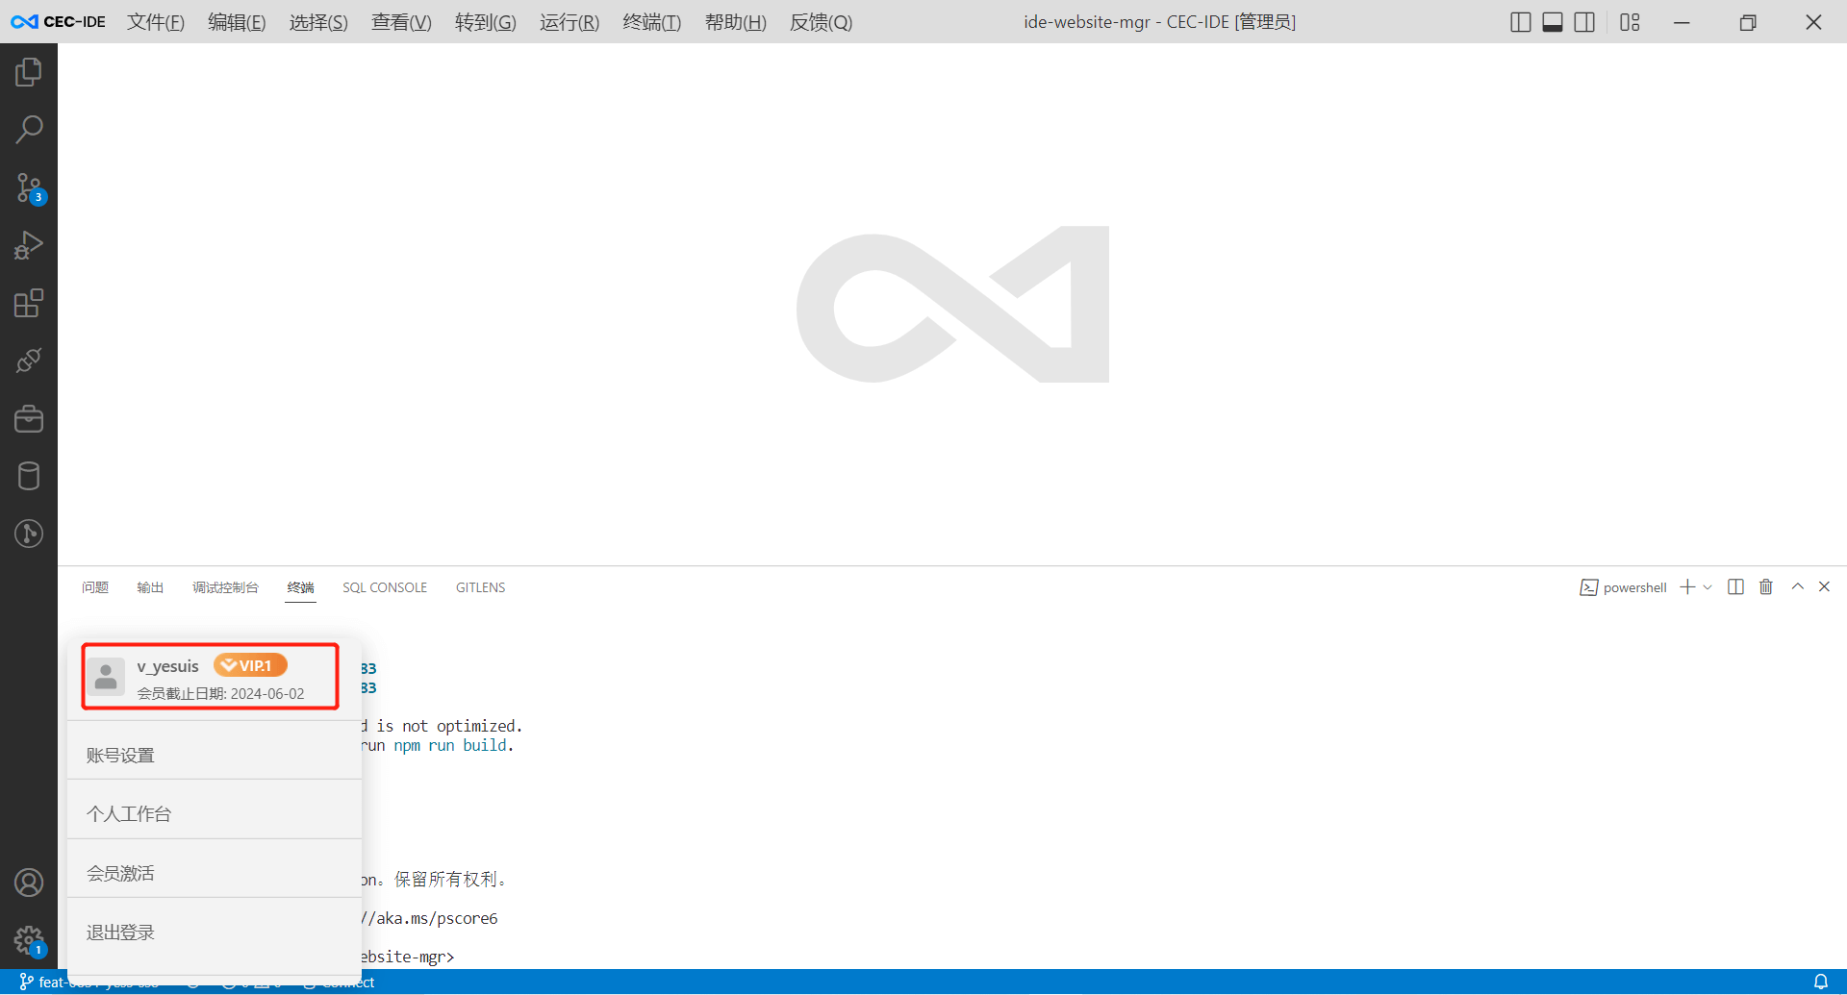Open the database panel in the sidebar
The image size is (1847, 995).
pyautogui.click(x=29, y=475)
